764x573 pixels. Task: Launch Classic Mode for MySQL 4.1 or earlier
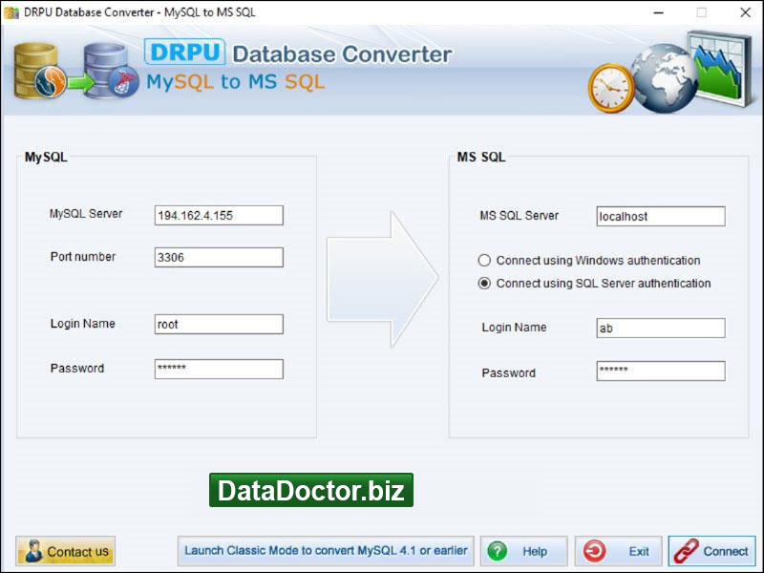[x=326, y=551]
